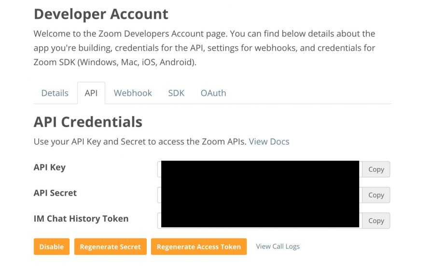The height and width of the screenshot is (277, 444).
Task: Click the IM Chat History Token label
Action: click(81, 219)
